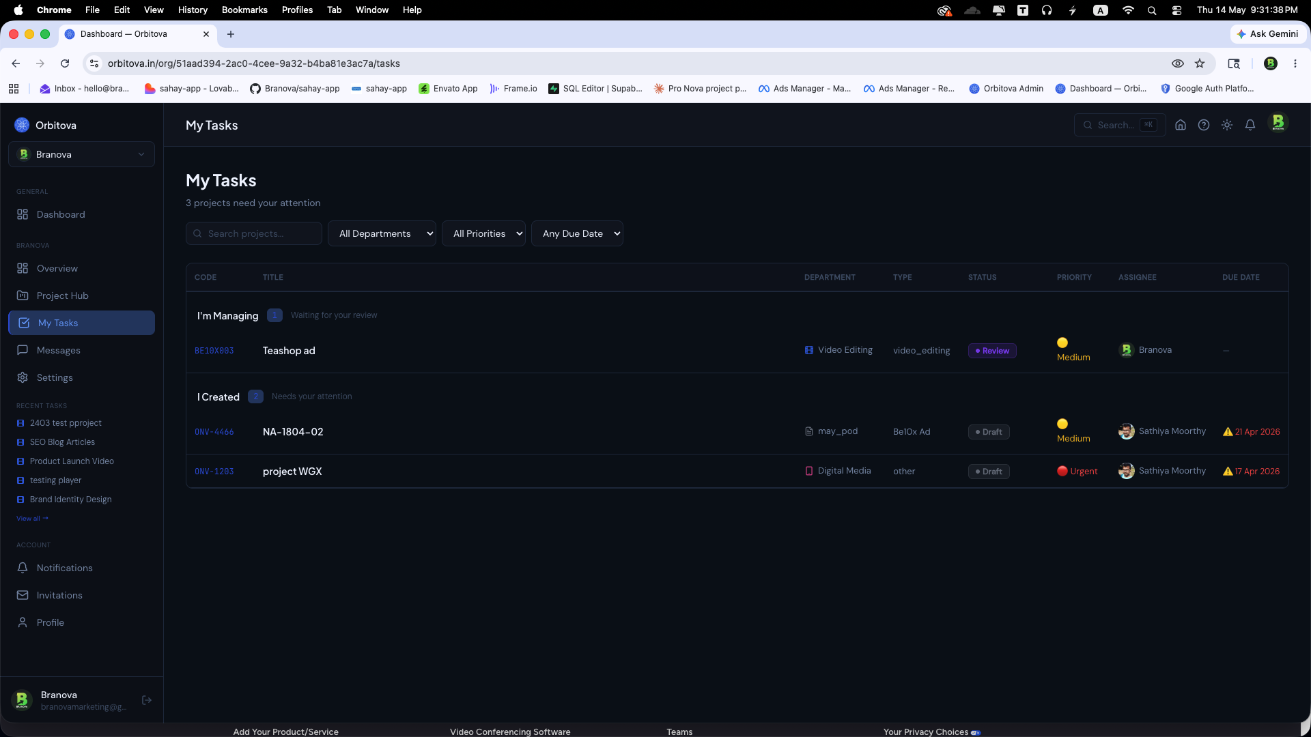The height and width of the screenshot is (737, 1311).
Task: Click the browser address bar URL
Action: tap(254, 63)
